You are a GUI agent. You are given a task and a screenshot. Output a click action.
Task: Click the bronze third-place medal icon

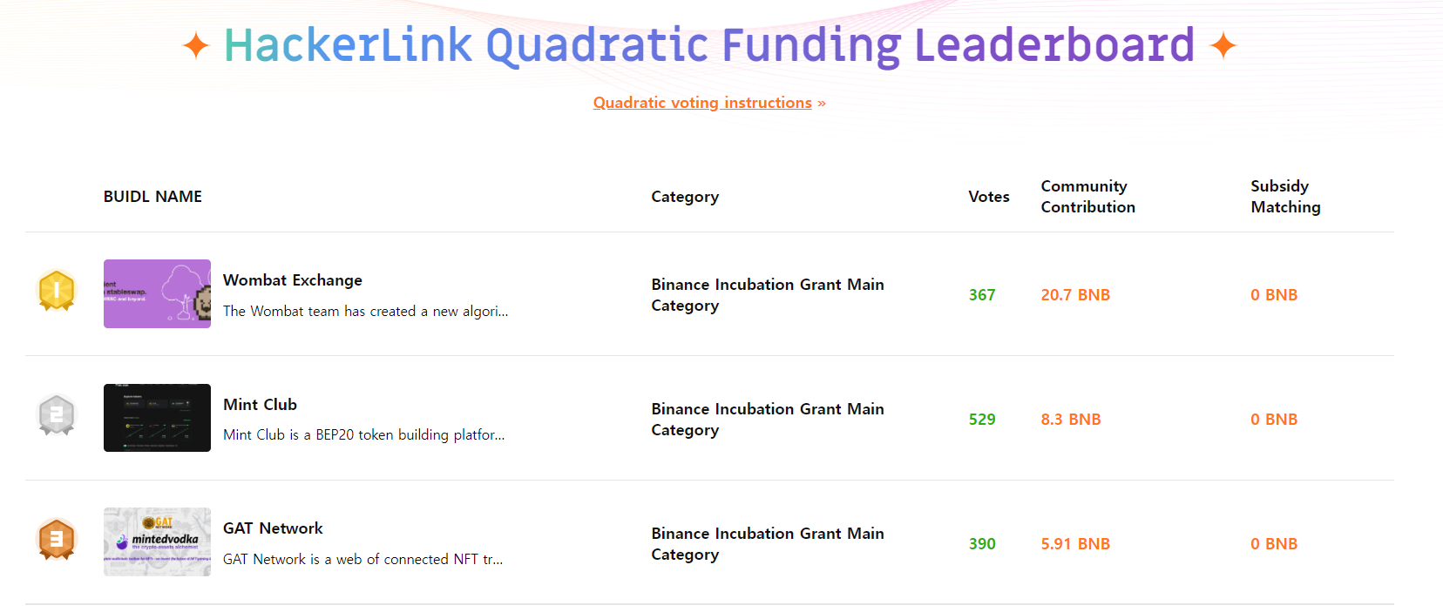point(57,540)
